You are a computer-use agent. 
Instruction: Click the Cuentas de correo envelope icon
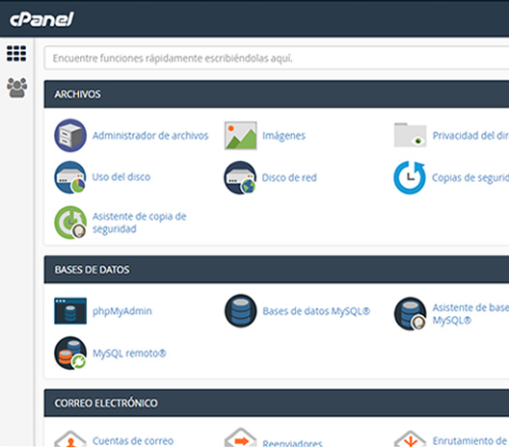70,438
